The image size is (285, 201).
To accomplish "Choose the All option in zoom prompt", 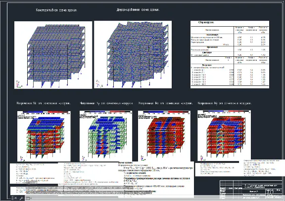I will [30, 193].
